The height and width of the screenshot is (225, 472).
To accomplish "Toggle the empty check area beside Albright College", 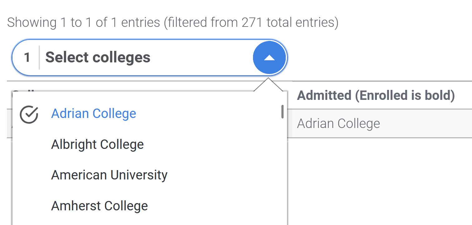I will coord(29,145).
